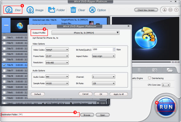The image size is (181, 122).
Task: Open the audio Channel dropdown
Action: [103, 77]
